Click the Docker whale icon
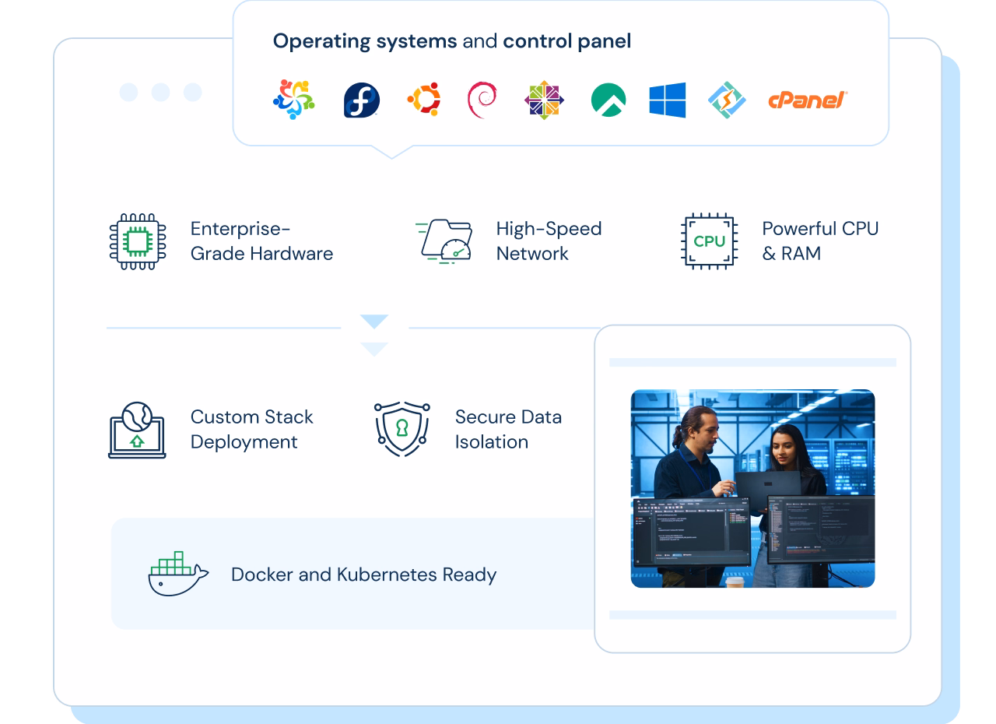This screenshot has height=724, width=996. pyautogui.click(x=178, y=575)
